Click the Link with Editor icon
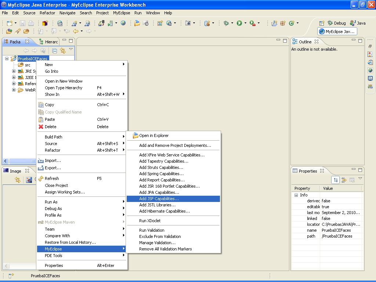The height and width of the screenshot is (282, 376). coord(63,51)
